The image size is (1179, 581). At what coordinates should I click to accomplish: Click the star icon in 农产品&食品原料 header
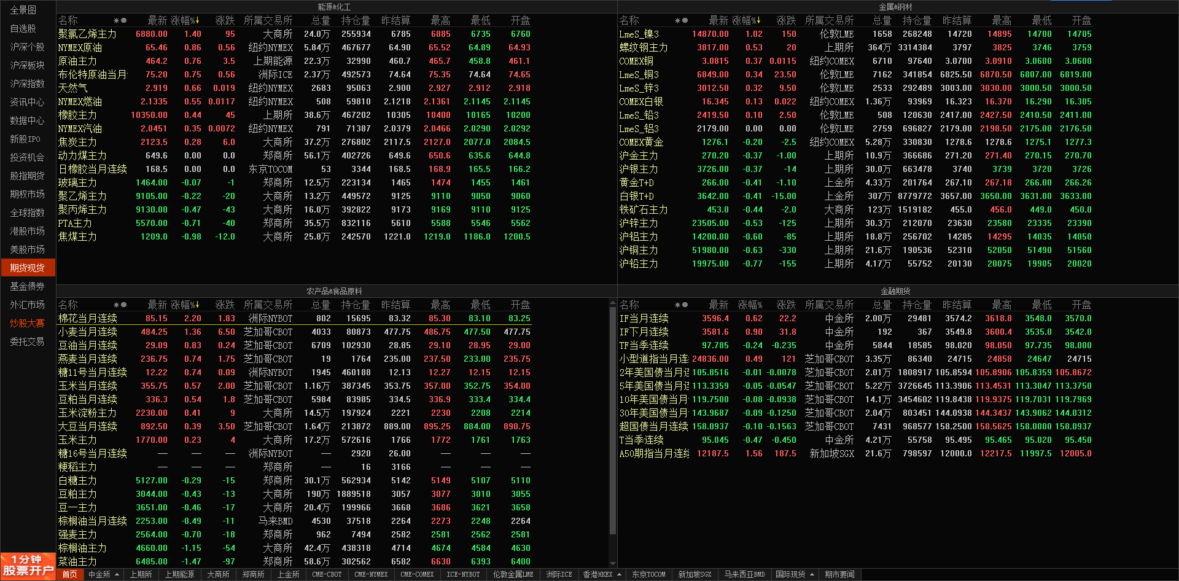pyautogui.click(x=116, y=305)
